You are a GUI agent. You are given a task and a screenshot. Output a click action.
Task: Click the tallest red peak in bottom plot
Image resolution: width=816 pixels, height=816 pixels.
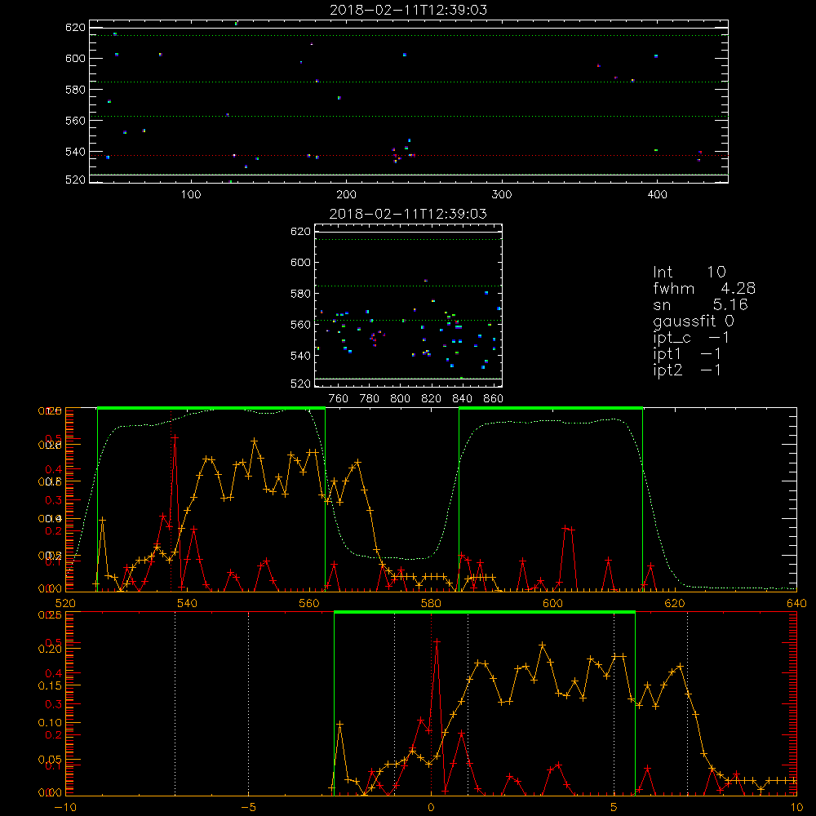pos(437,641)
